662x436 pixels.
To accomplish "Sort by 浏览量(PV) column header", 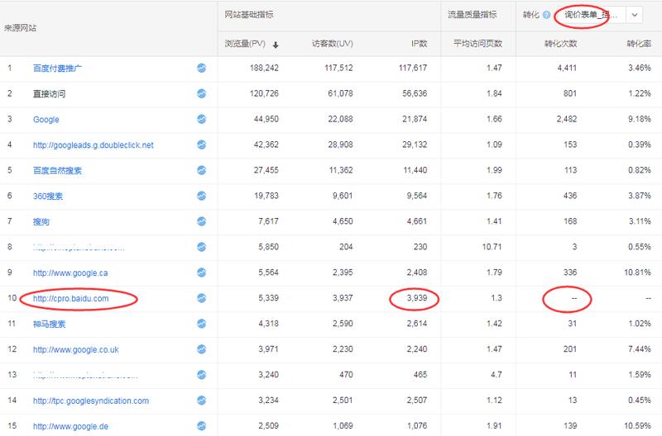I will (x=252, y=44).
